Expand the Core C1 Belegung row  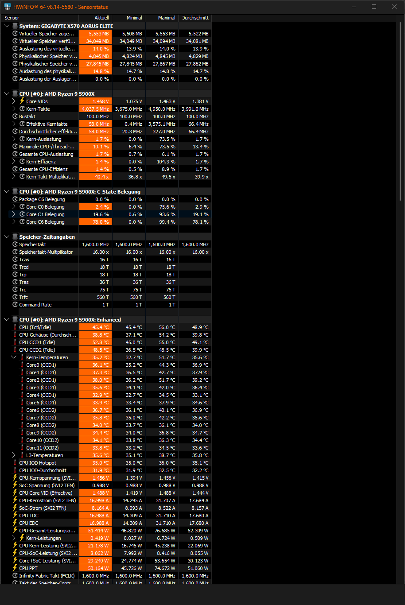[14, 214]
